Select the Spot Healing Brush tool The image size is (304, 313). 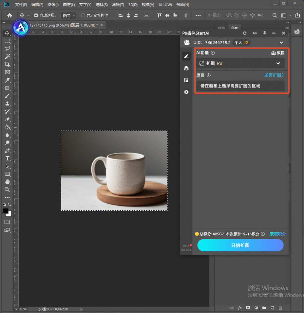tap(7, 88)
